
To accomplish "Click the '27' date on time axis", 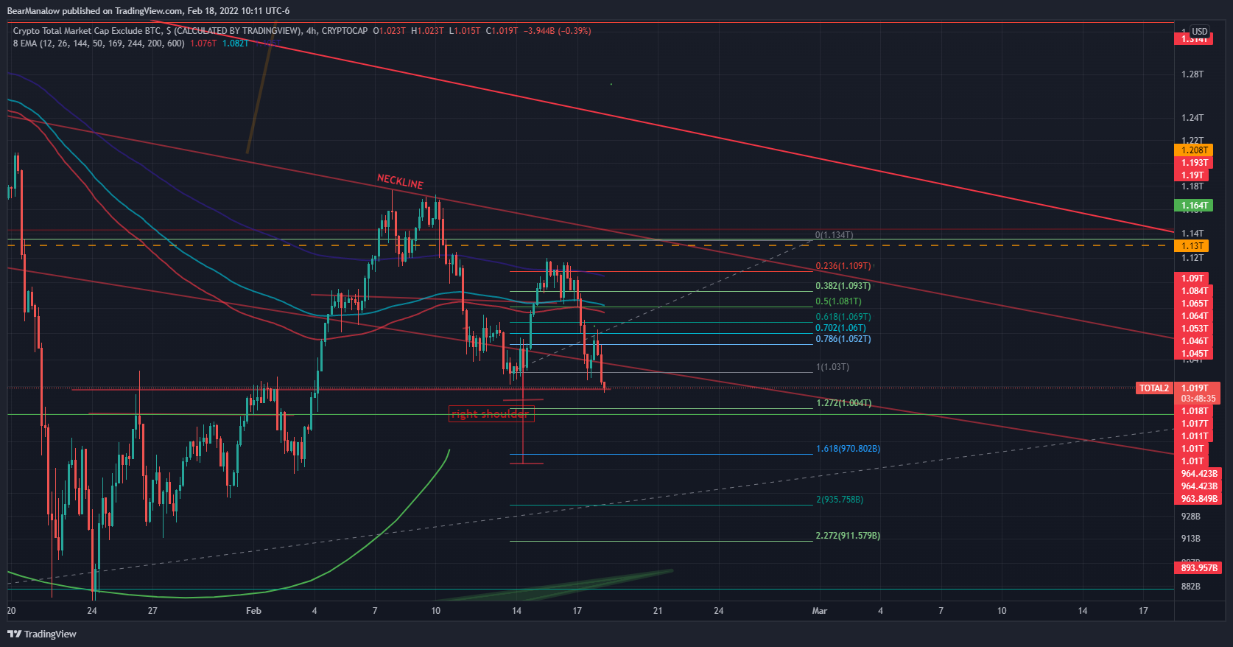I will [x=152, y=611].
